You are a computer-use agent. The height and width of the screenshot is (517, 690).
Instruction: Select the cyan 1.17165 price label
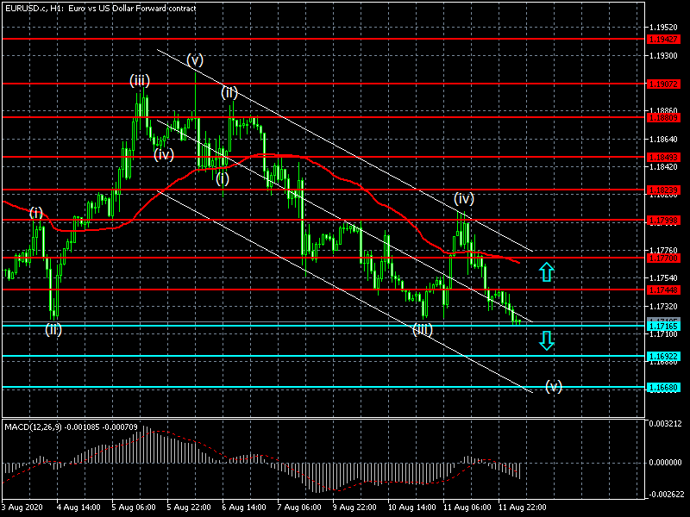coord(663,327)
